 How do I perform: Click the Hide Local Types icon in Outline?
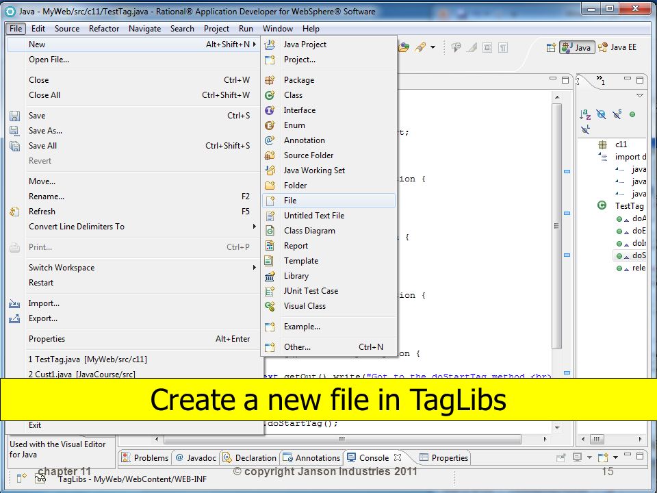pyautogui.click(x=585, y=129)
